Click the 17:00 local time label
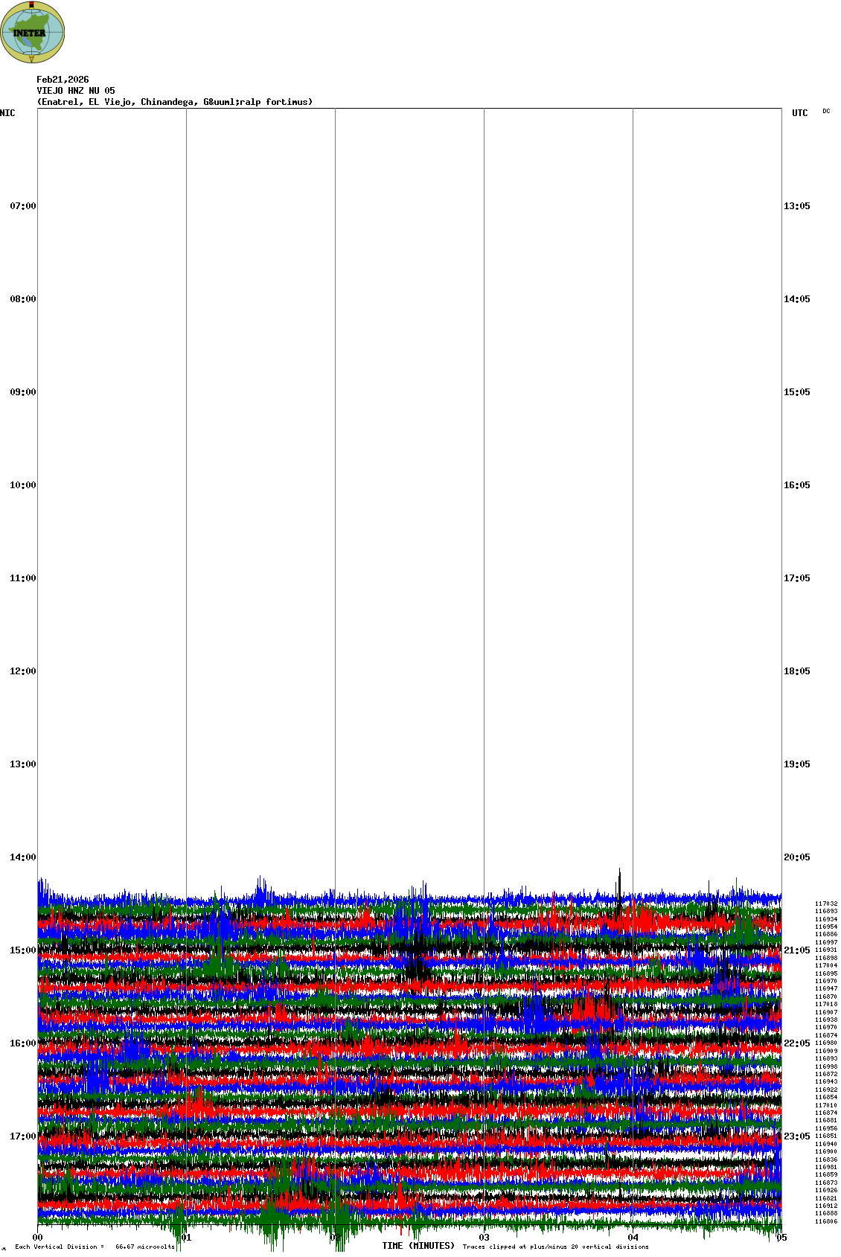The width and height of the screenshot is (841, 1257). (22, 1136)
